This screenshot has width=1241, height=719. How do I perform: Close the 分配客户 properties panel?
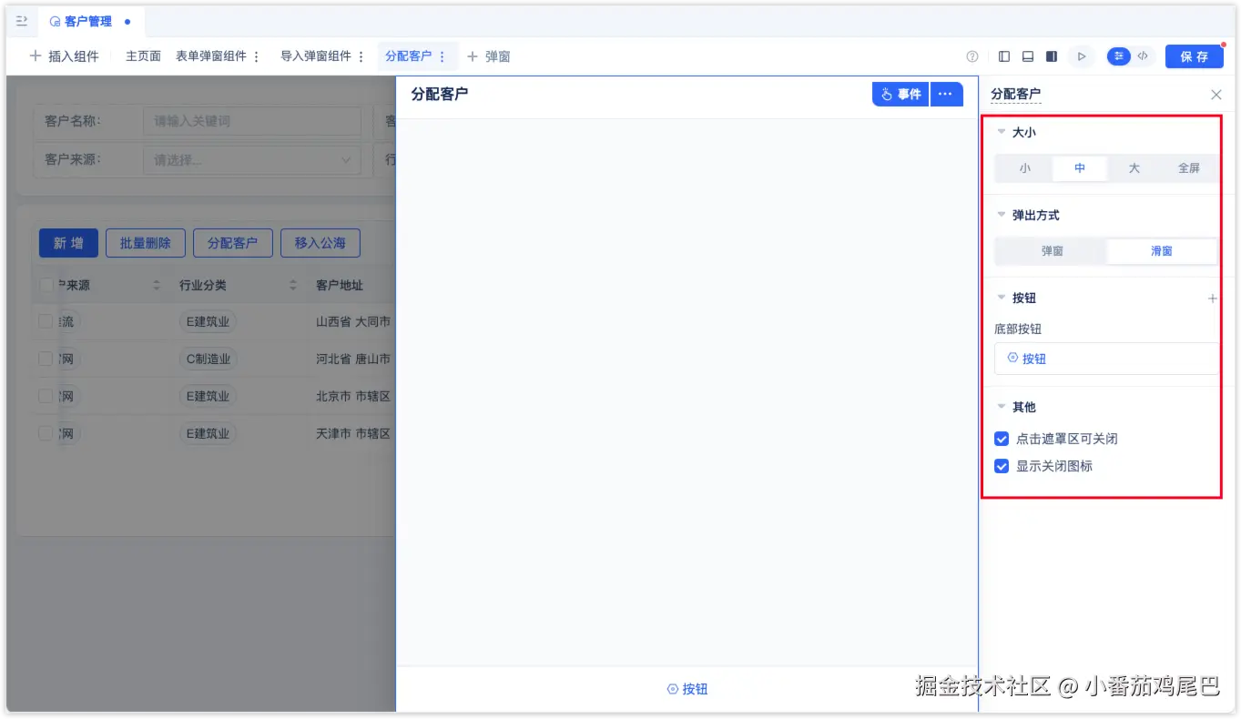tap(1216, 95)
